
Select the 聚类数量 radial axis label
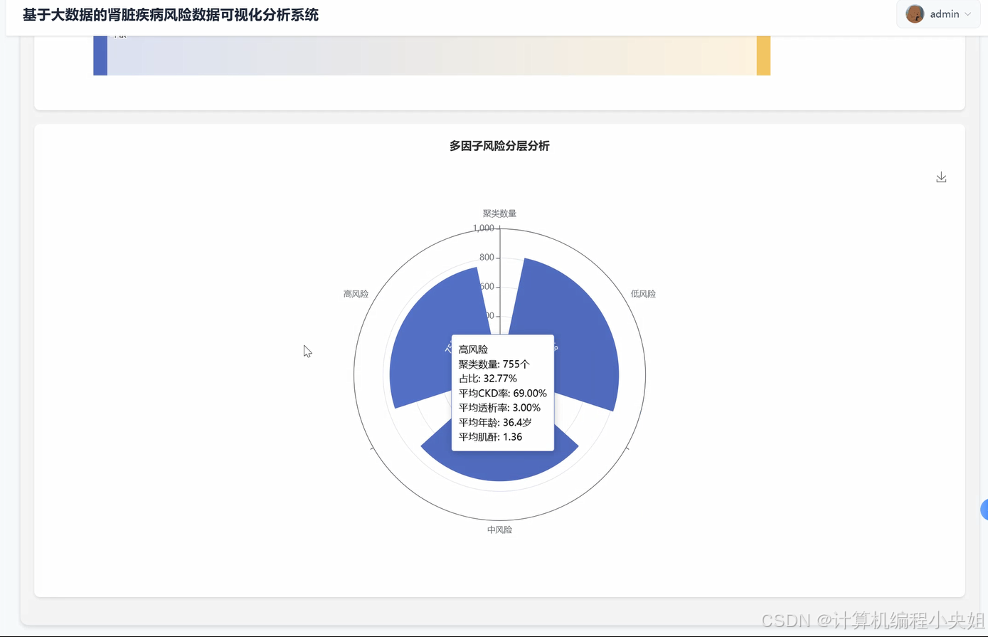pyautogui.click(x=499, y=213)
